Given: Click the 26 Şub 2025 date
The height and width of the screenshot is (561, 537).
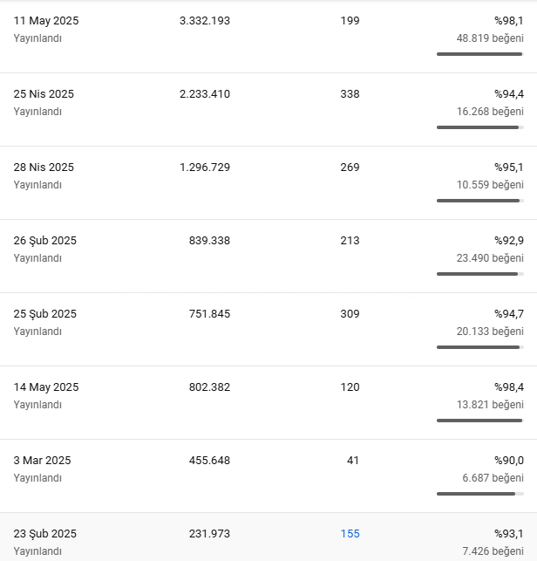Looking at the screenshot, I should click(x=45, y=241).
